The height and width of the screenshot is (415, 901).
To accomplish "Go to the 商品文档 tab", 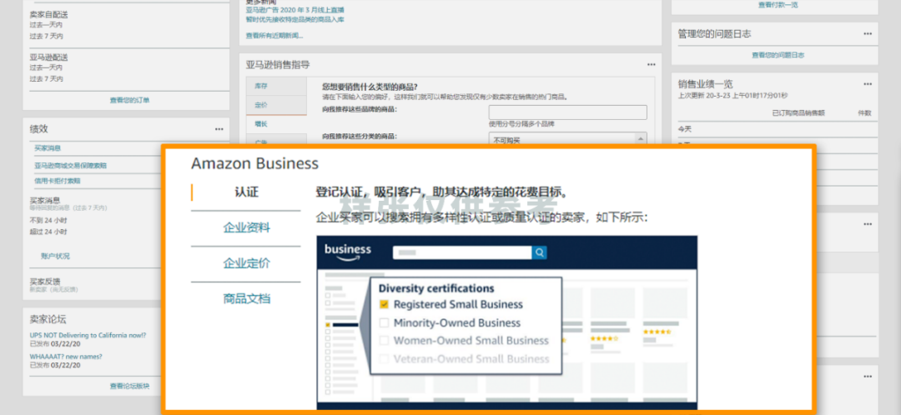I will (x=246, y=299).
